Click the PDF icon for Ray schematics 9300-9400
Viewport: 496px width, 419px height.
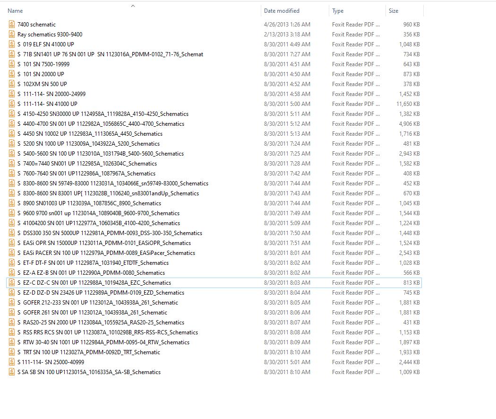pyautogui.click(x=12, y=34)
